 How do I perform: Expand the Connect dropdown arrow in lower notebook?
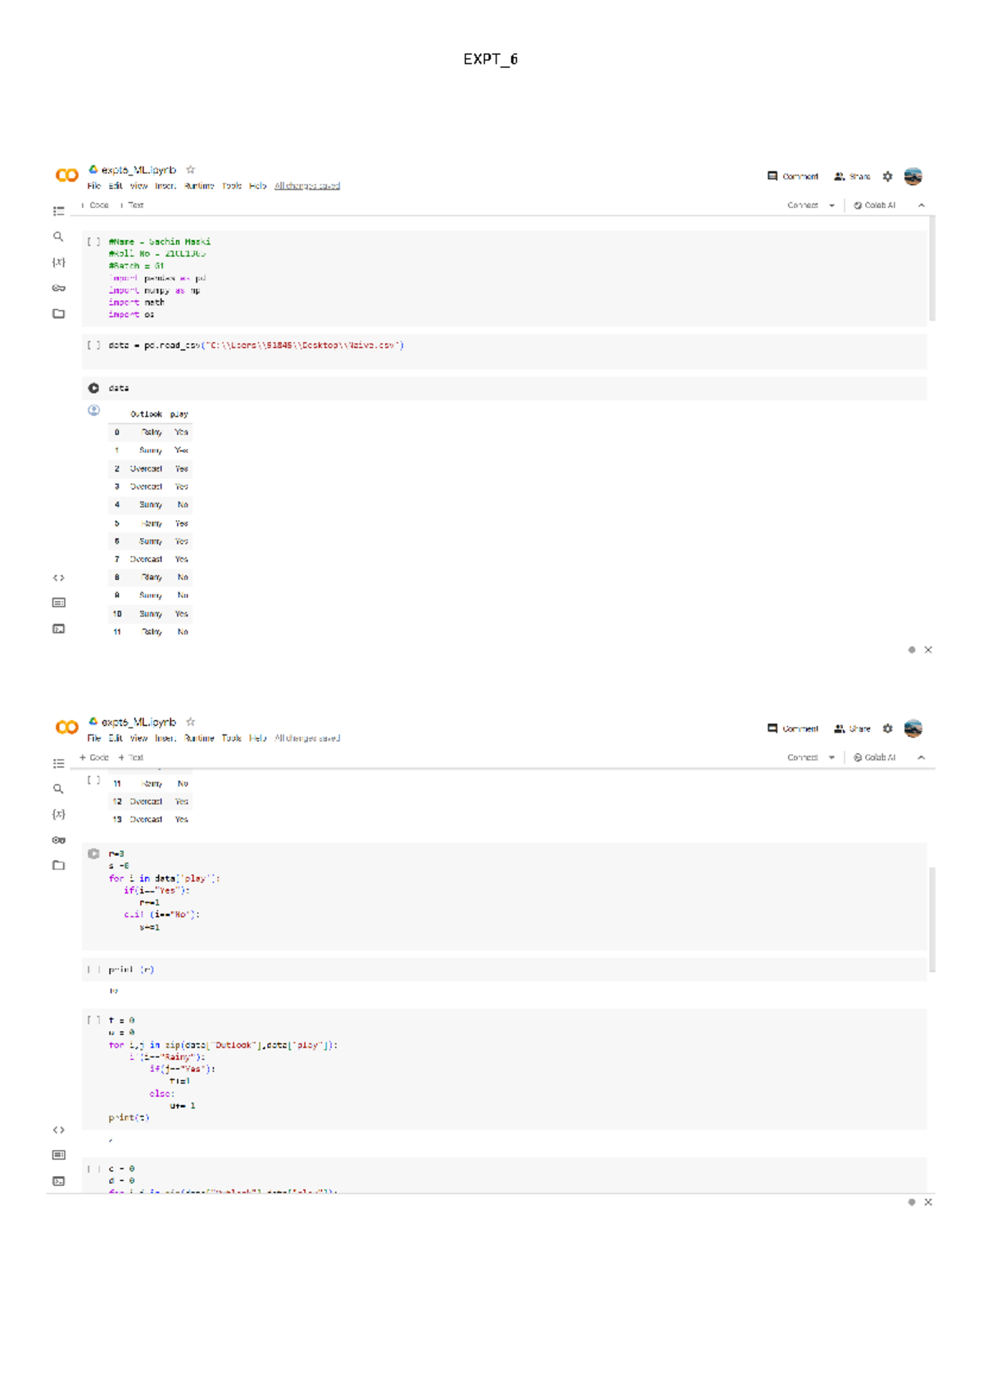click(831, 758)
